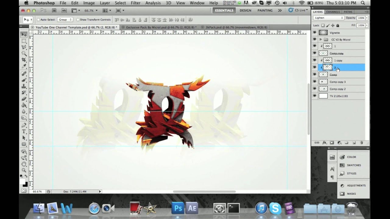The height and width of the screenshot is (219, 390).
Task: Hide the Comp copy 2 layer
Action: (315, 89)
